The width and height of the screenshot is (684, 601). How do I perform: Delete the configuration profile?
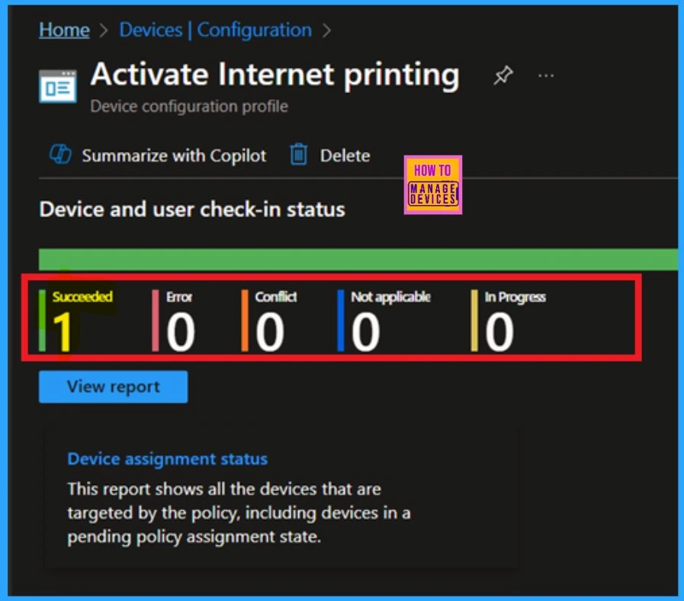(345, 156)
